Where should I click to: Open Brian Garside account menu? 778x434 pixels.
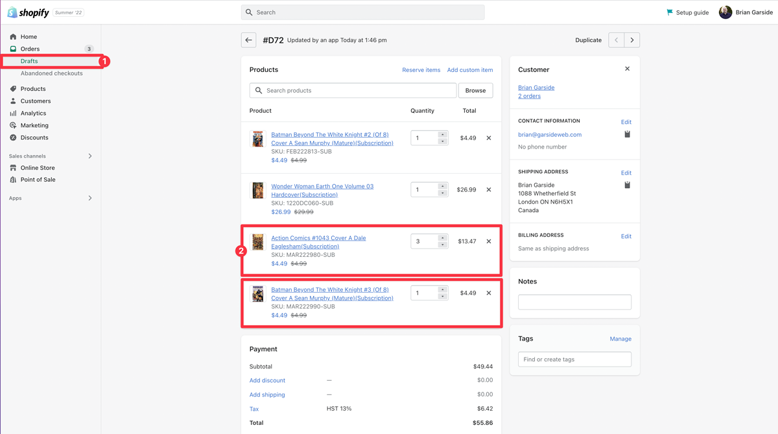pyautogui.click(x=746, y=12)
